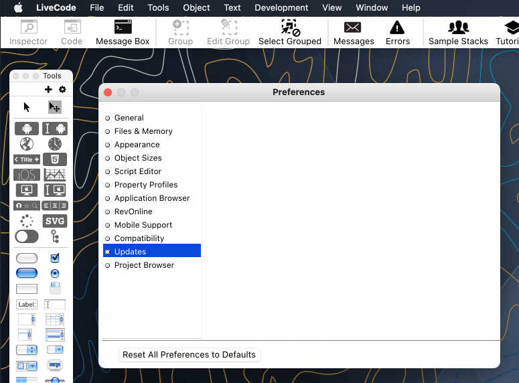
Task: Pick the pulldown menu control
Action: [x=55, y=350]
